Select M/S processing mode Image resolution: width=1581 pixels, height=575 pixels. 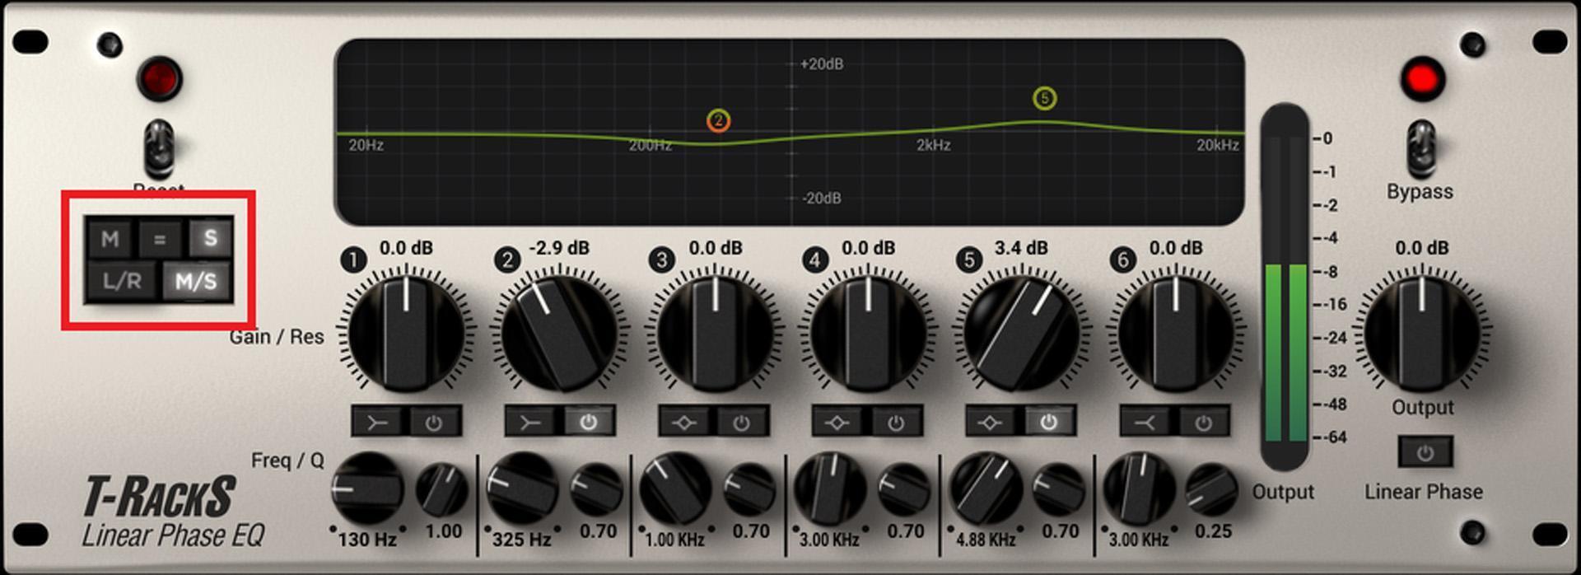point(196,282)
